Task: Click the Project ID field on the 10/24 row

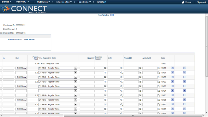Action: point(131,91)
